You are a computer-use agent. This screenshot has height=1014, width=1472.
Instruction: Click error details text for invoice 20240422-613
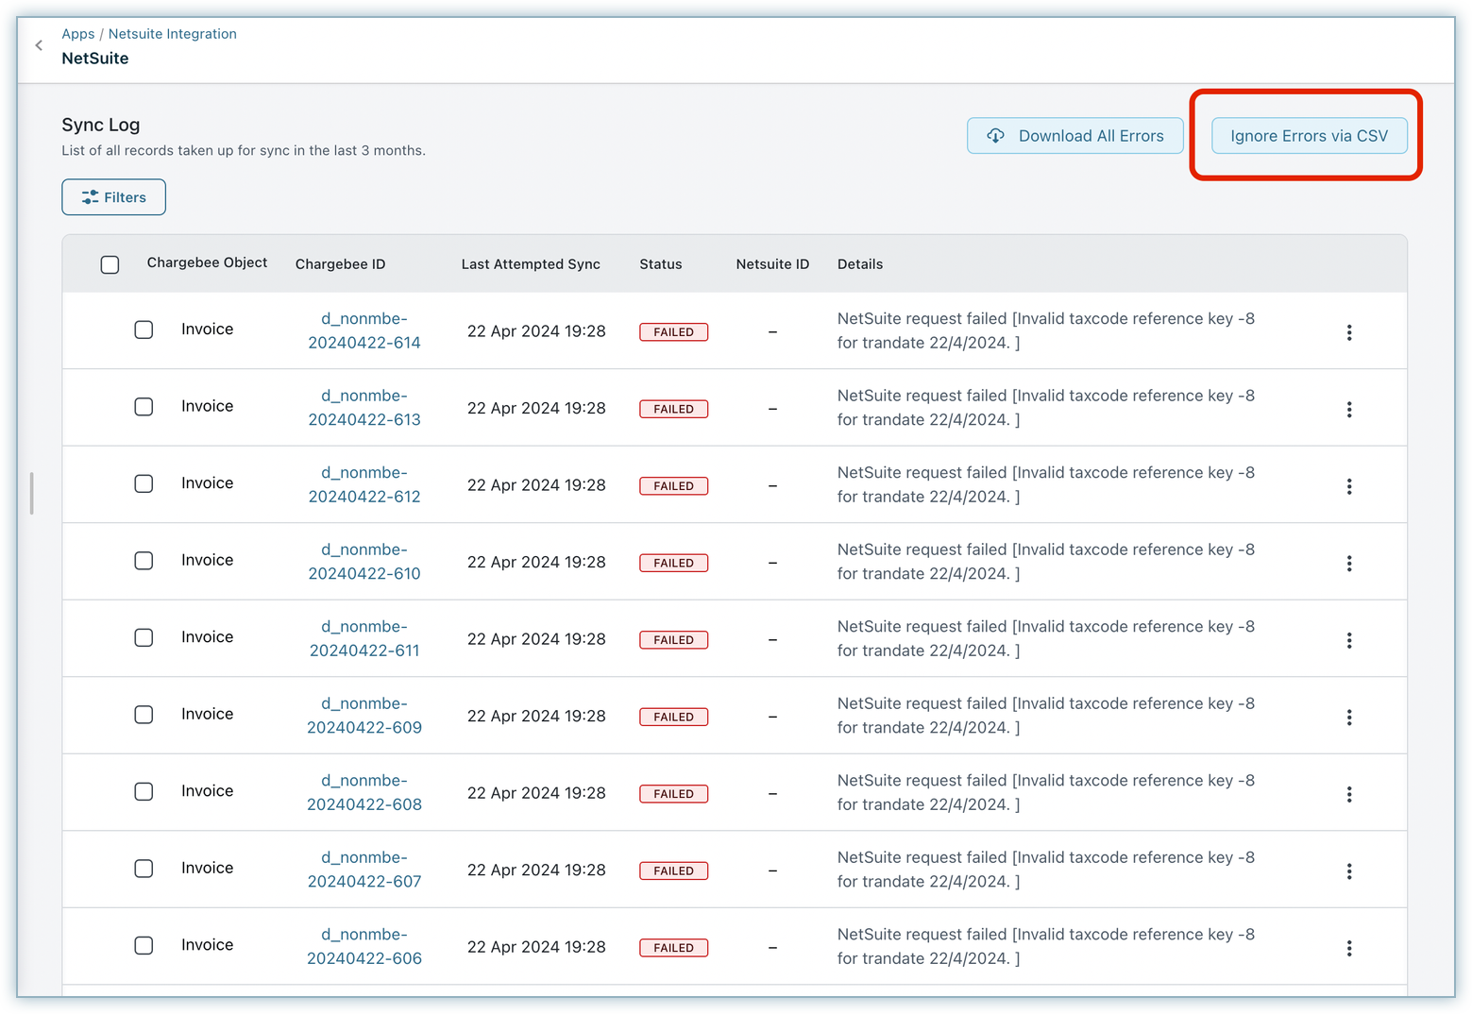pyautogui.click(x=1045, y=408)
